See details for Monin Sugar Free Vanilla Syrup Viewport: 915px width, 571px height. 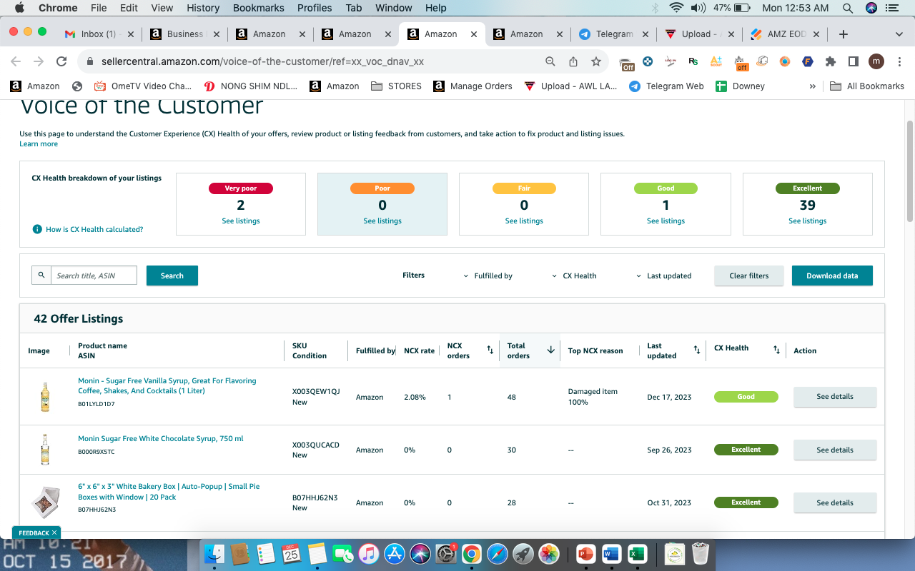coord(835,397)
